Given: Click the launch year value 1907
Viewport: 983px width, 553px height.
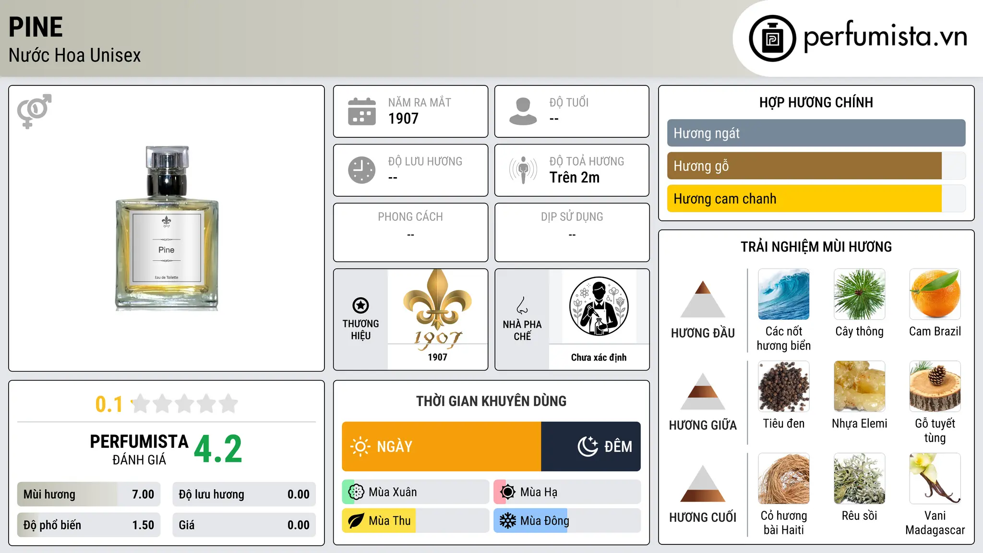Looking at the screenshot, I should (x=403, y=119).
